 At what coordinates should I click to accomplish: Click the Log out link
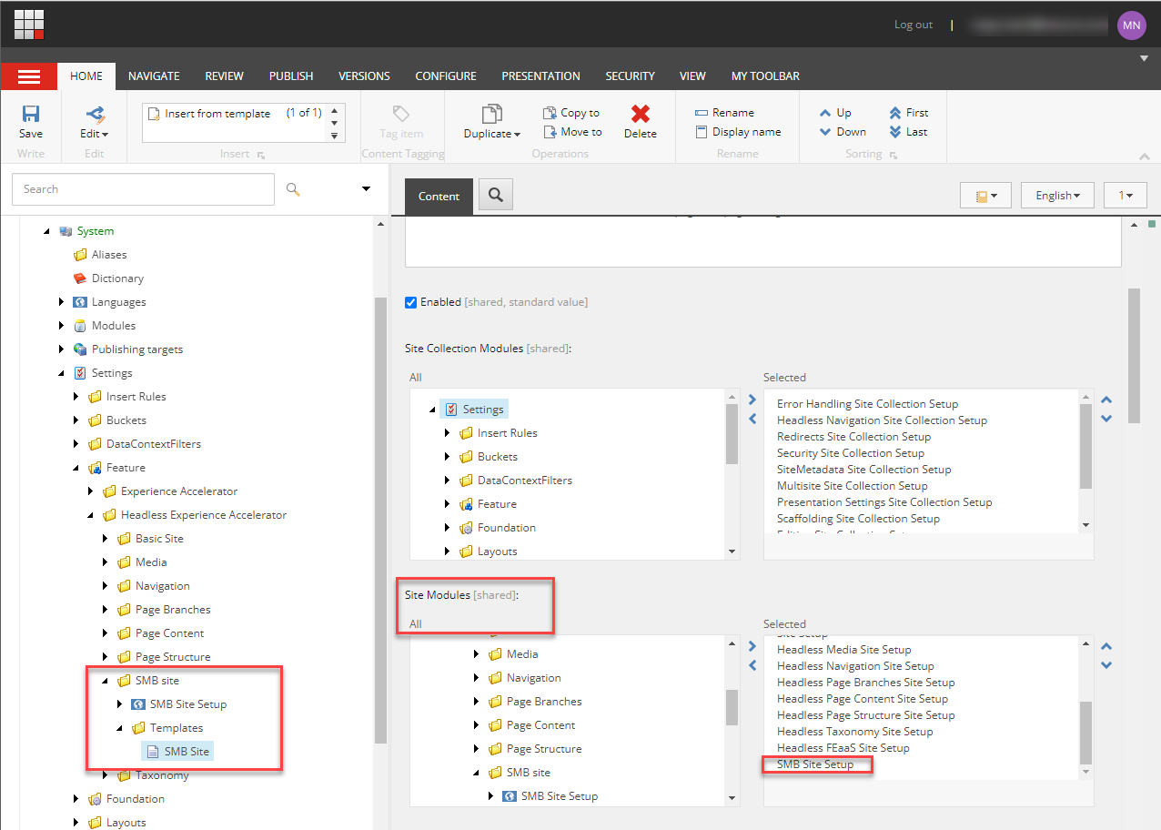pos(914,25)
